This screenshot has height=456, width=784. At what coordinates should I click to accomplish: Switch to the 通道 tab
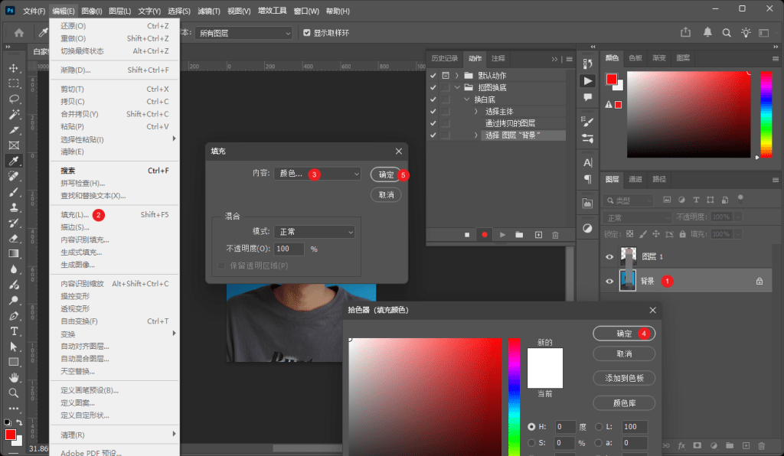(635, 179)
